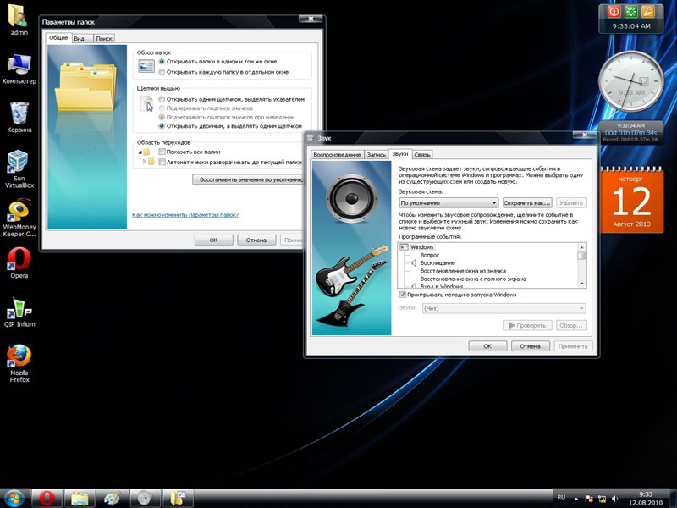Select Восстановление окна из значка event
677x508 pixels.
(463, 271)
